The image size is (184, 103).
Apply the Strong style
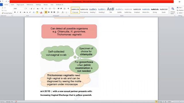[x=155, y=10]
